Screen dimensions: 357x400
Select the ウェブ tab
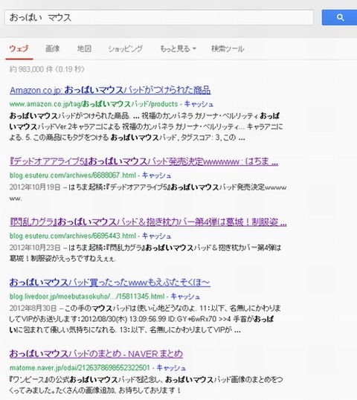click(19, 48)
